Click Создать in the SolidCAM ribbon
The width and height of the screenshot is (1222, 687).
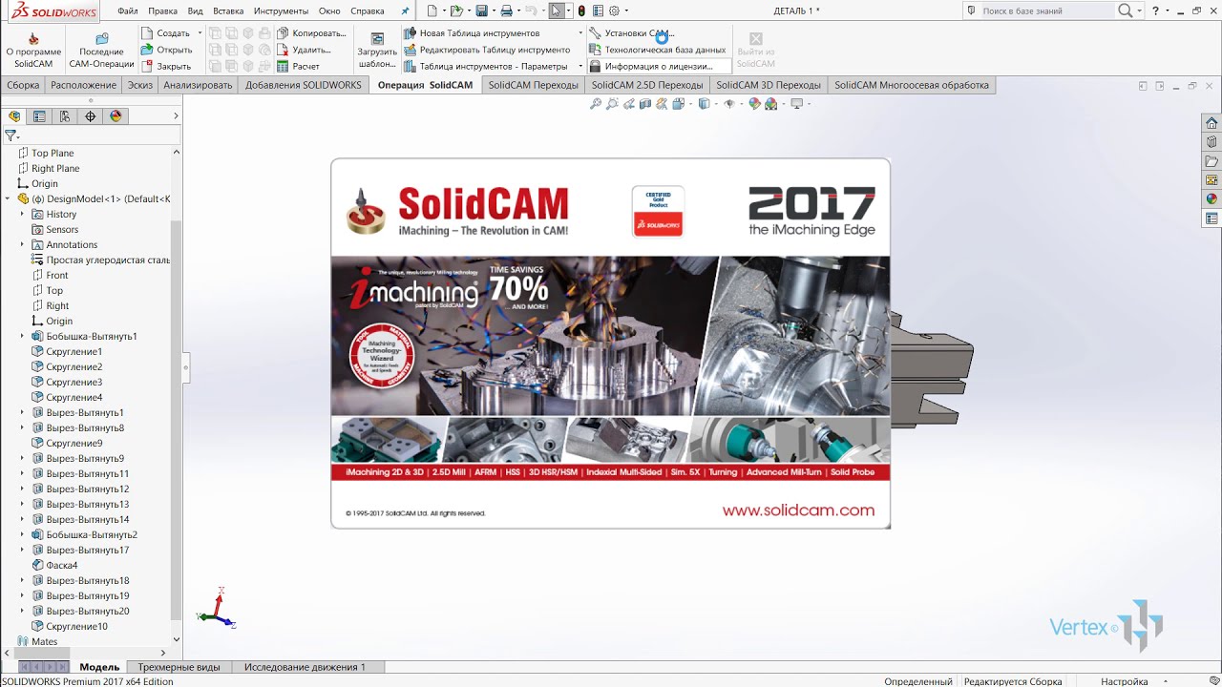[x=166, y=33]
